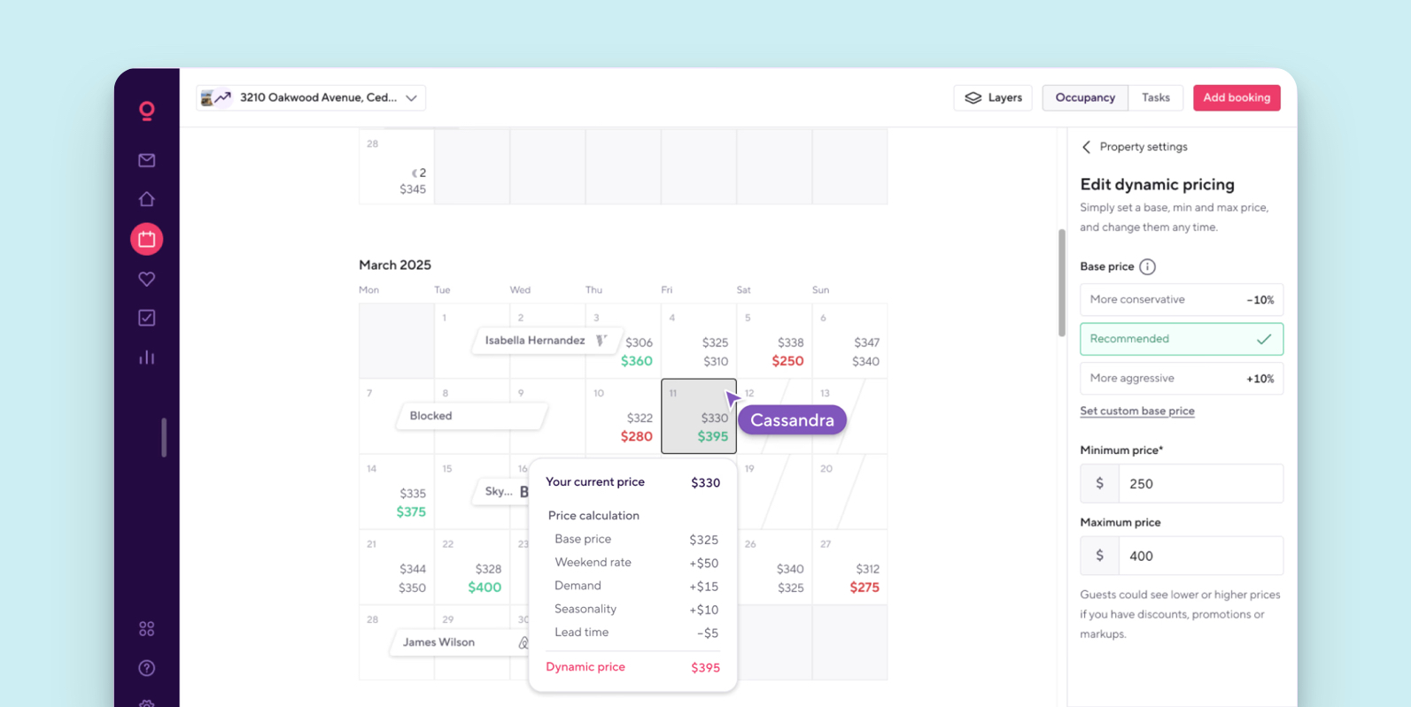The width and height of the screenshot is (1411, 707).
Task: Select Recommended base price option
Action: click(x=1182, y=339)
